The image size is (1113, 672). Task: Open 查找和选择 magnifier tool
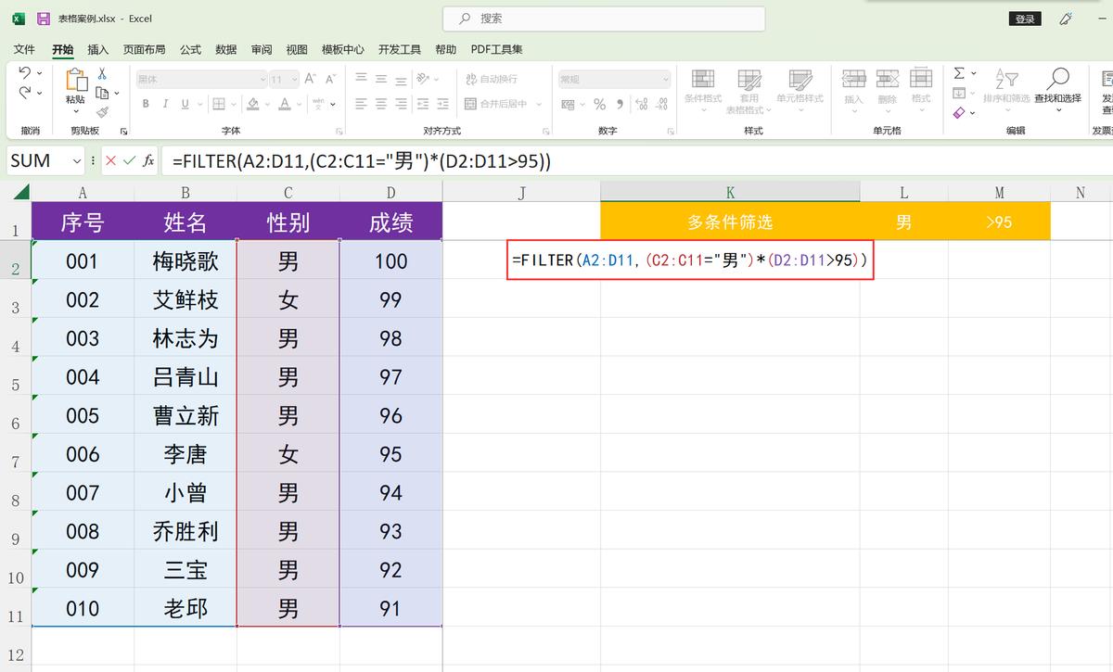point(1057,85)
